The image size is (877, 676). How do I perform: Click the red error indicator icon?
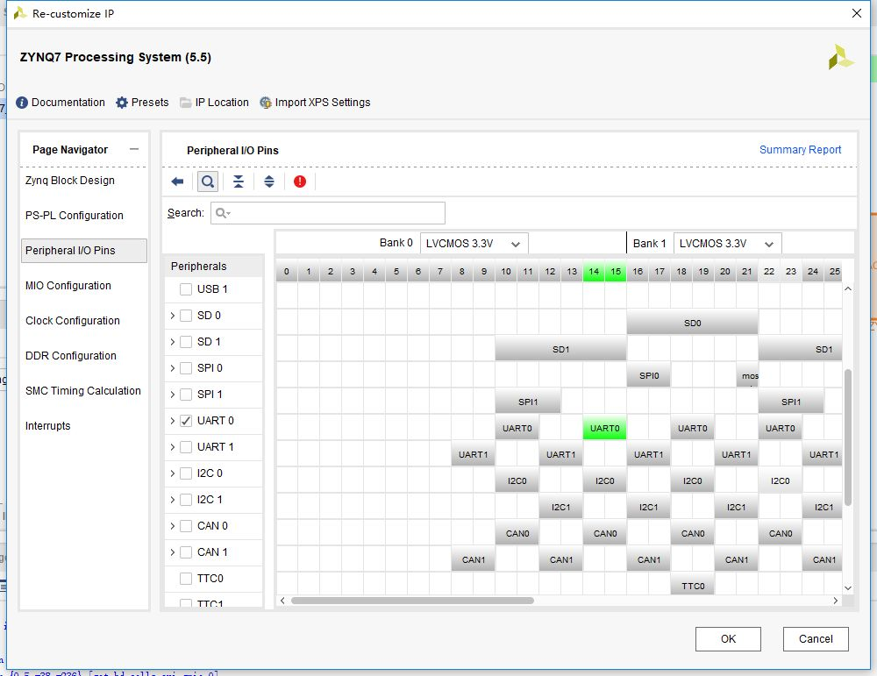point(300,181)
